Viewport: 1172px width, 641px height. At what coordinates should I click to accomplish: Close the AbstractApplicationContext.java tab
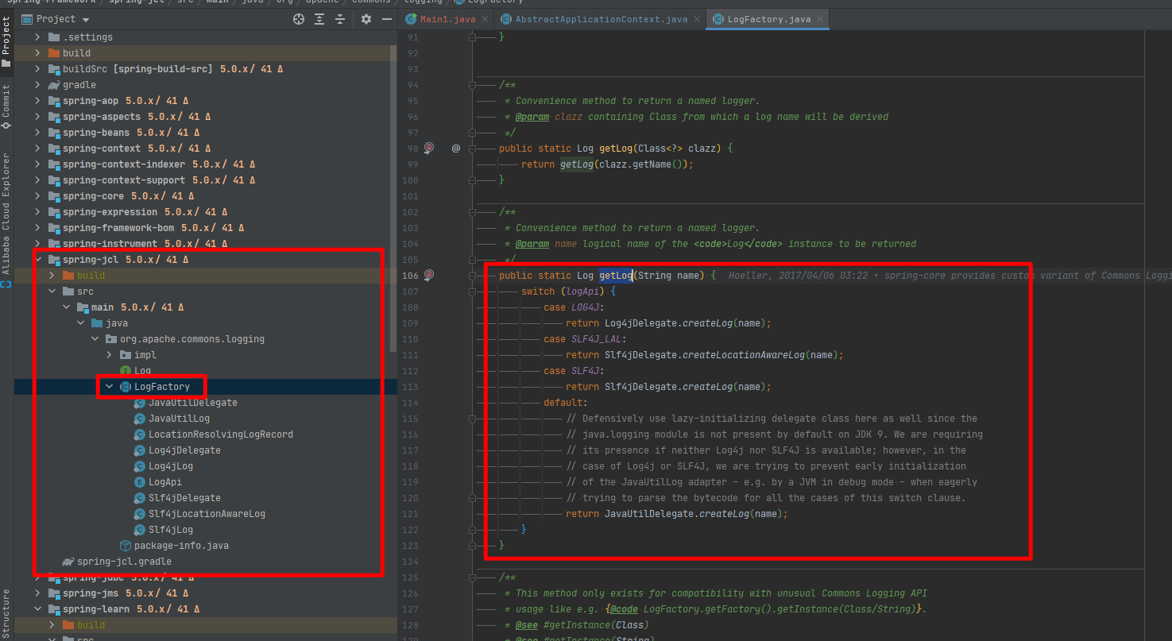(696, 19)
